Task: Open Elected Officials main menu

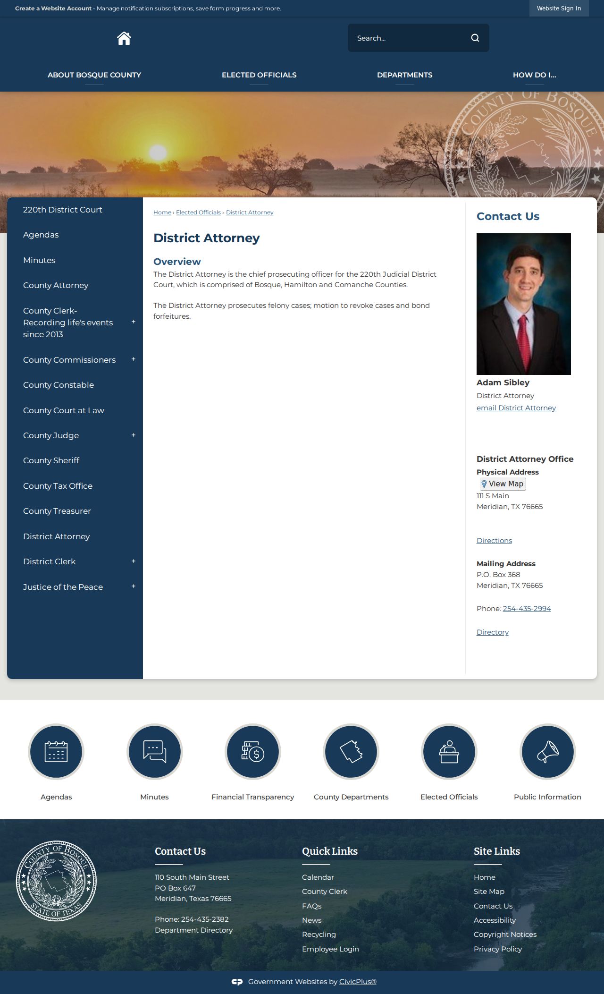Action: pos(259,75)
